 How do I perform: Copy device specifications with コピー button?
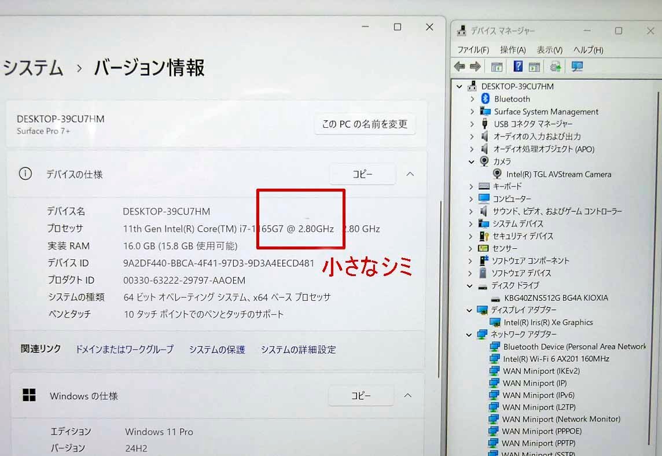[363, 174]
